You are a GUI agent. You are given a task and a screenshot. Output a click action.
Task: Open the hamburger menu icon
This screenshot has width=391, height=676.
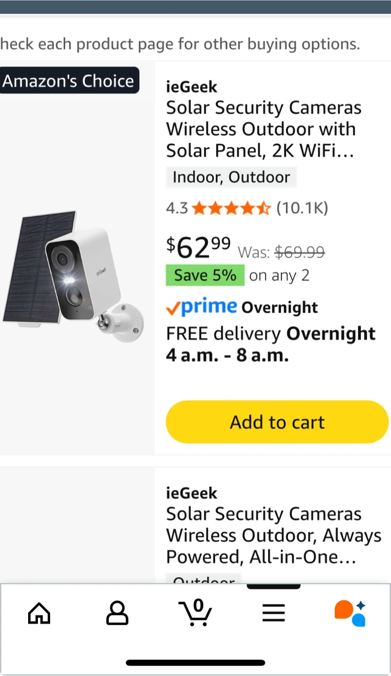point(273,613)
